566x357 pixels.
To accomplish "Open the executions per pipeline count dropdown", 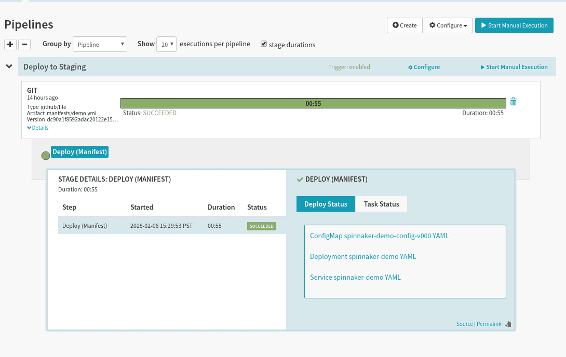I will click(x=166, y=44).
